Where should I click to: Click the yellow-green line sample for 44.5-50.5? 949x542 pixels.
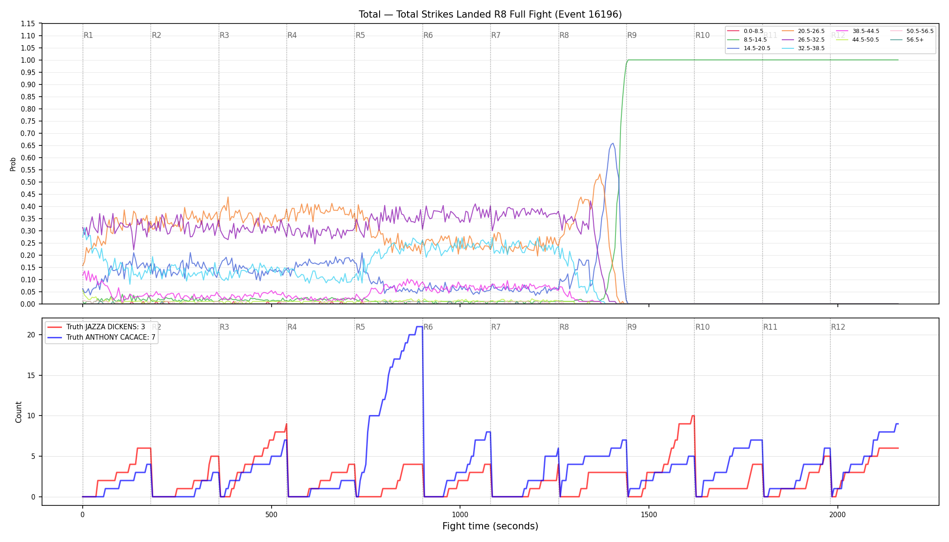click(842, 40)
